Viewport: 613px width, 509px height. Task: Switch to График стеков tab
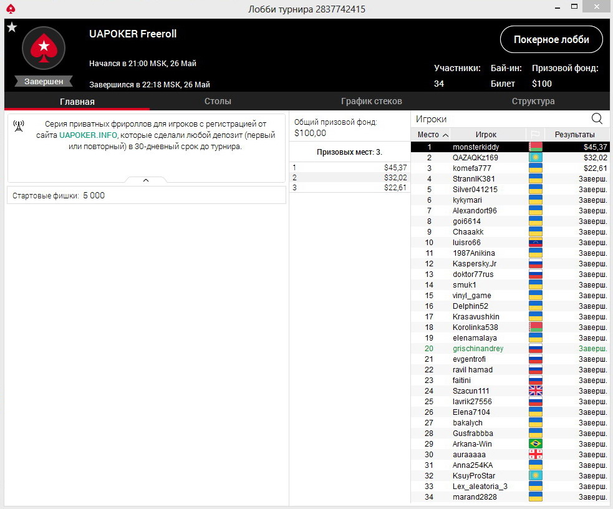tap(372, 101)
